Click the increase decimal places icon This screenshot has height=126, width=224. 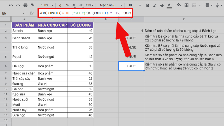coord(81,5)
